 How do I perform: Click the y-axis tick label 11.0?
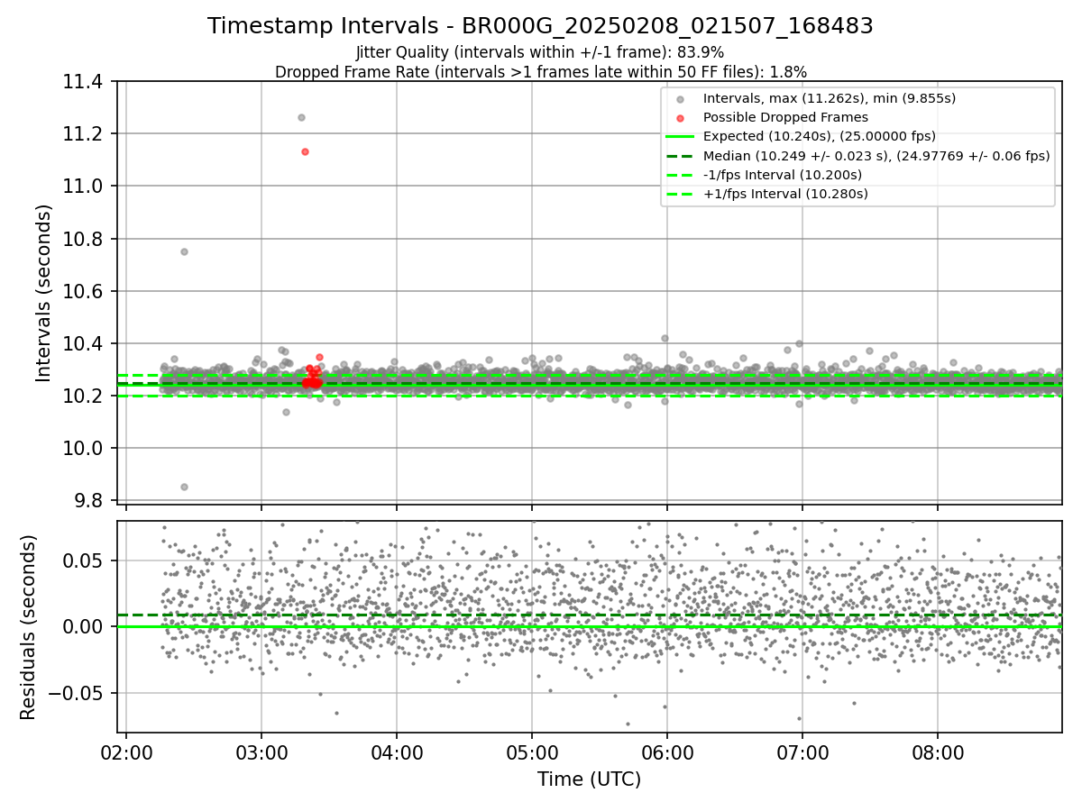click(x=85, y=187)
